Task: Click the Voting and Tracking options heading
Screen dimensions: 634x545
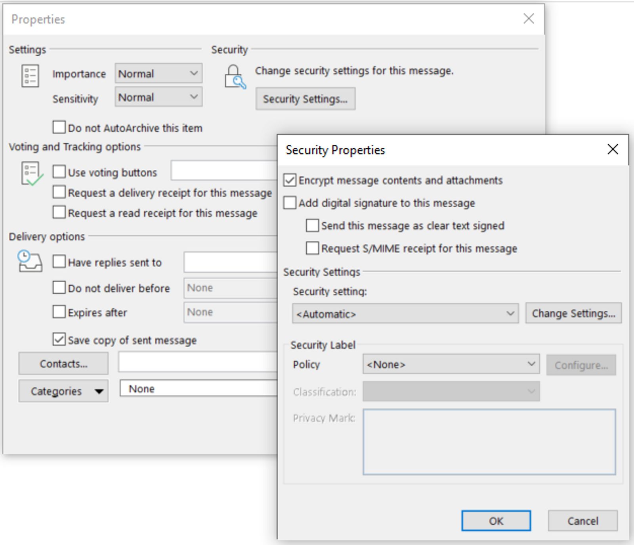Action: tap(74, 147)
